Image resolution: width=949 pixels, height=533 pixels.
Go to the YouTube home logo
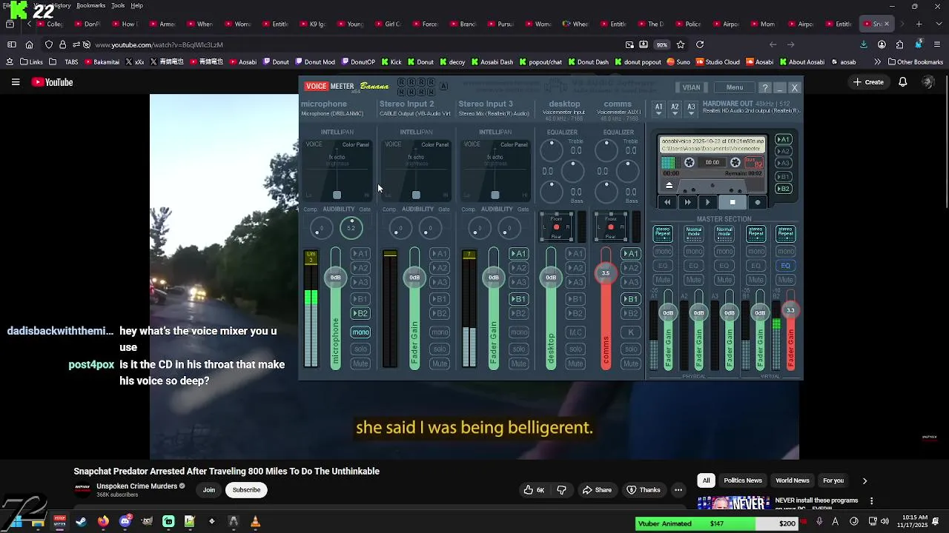[53, 82]
